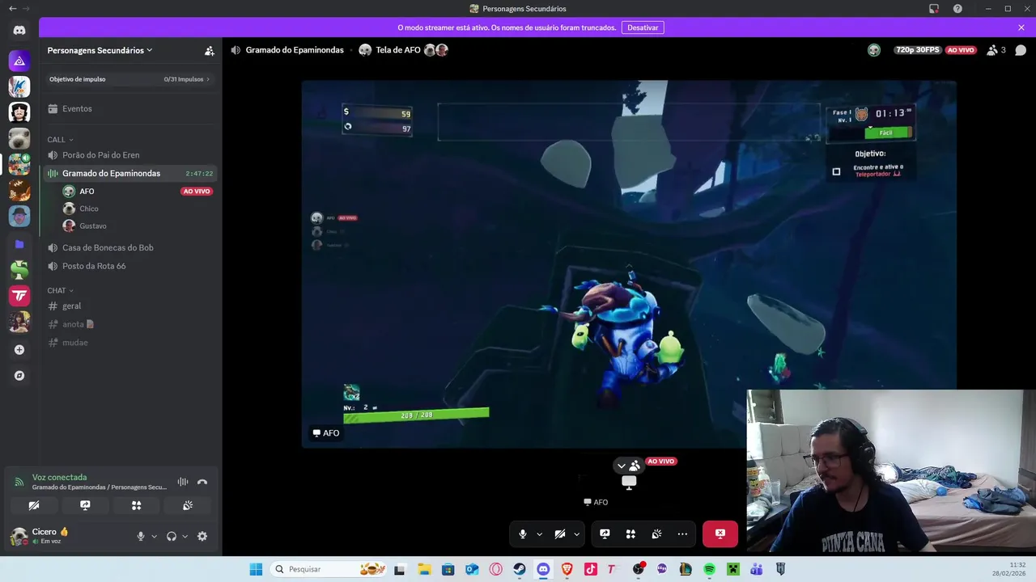
Task: Open the server folder icon in sidebar
Action: pyautogui.click(x=19, y=244)
